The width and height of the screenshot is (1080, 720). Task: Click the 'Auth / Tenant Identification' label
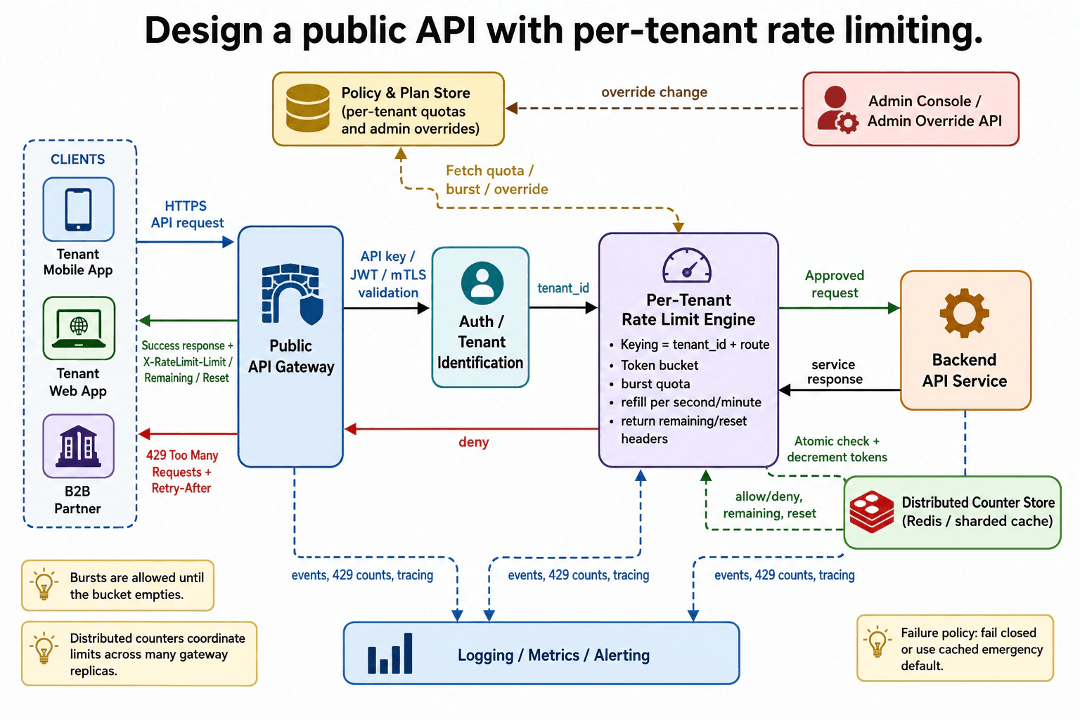pyautogui.click(x=481, y=342)
